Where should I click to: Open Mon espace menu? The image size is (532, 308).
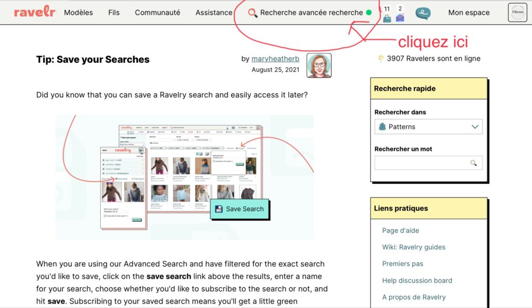click(x=469, y=12)
